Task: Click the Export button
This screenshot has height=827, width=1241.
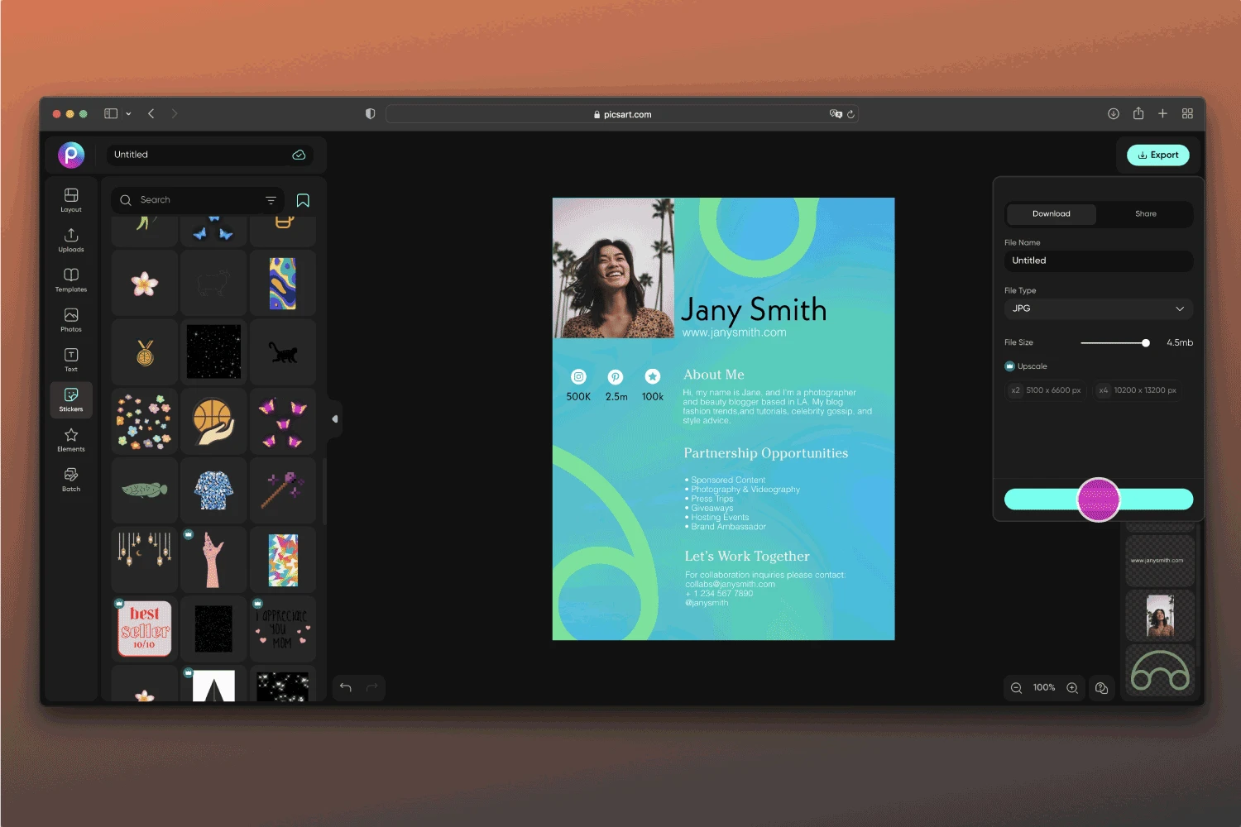Action: pyautogui.click(x=1158, y=155)
